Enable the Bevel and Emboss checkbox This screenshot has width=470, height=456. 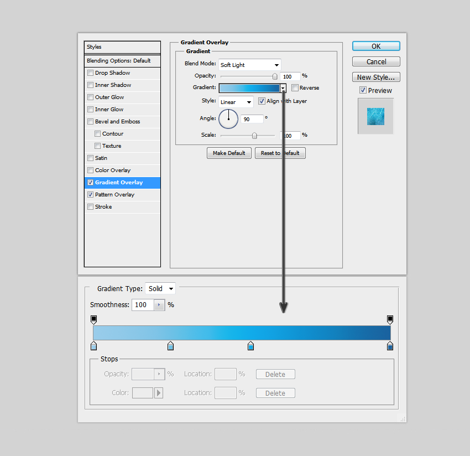pyautogui.click(x=90, y=122)
